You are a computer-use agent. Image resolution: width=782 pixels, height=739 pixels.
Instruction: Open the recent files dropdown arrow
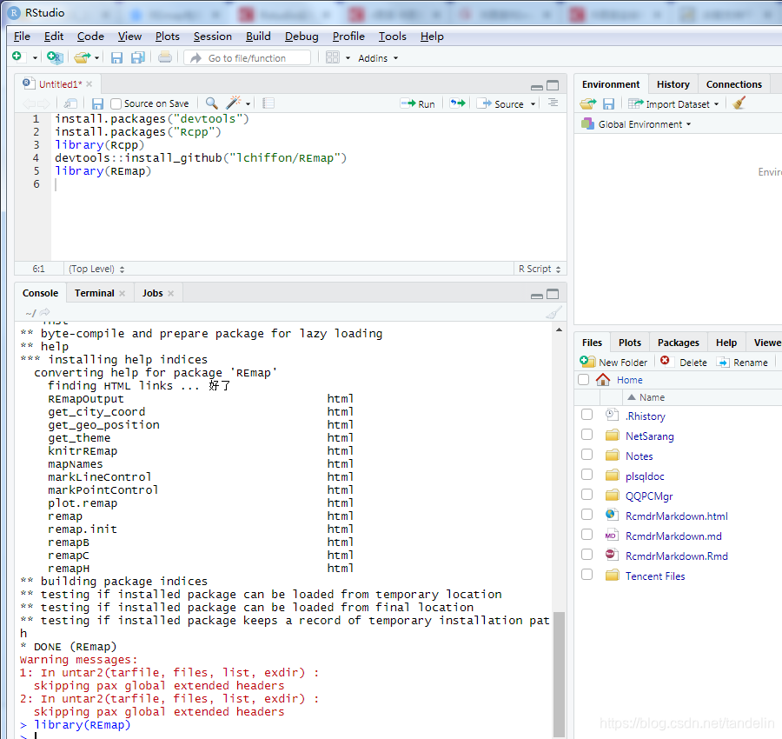pos(96,58)
